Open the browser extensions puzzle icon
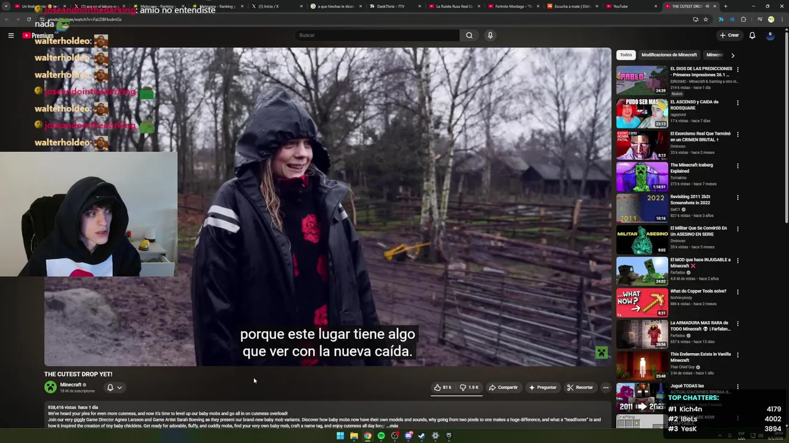Screen dimensions: 789x443 pos(743,19)
